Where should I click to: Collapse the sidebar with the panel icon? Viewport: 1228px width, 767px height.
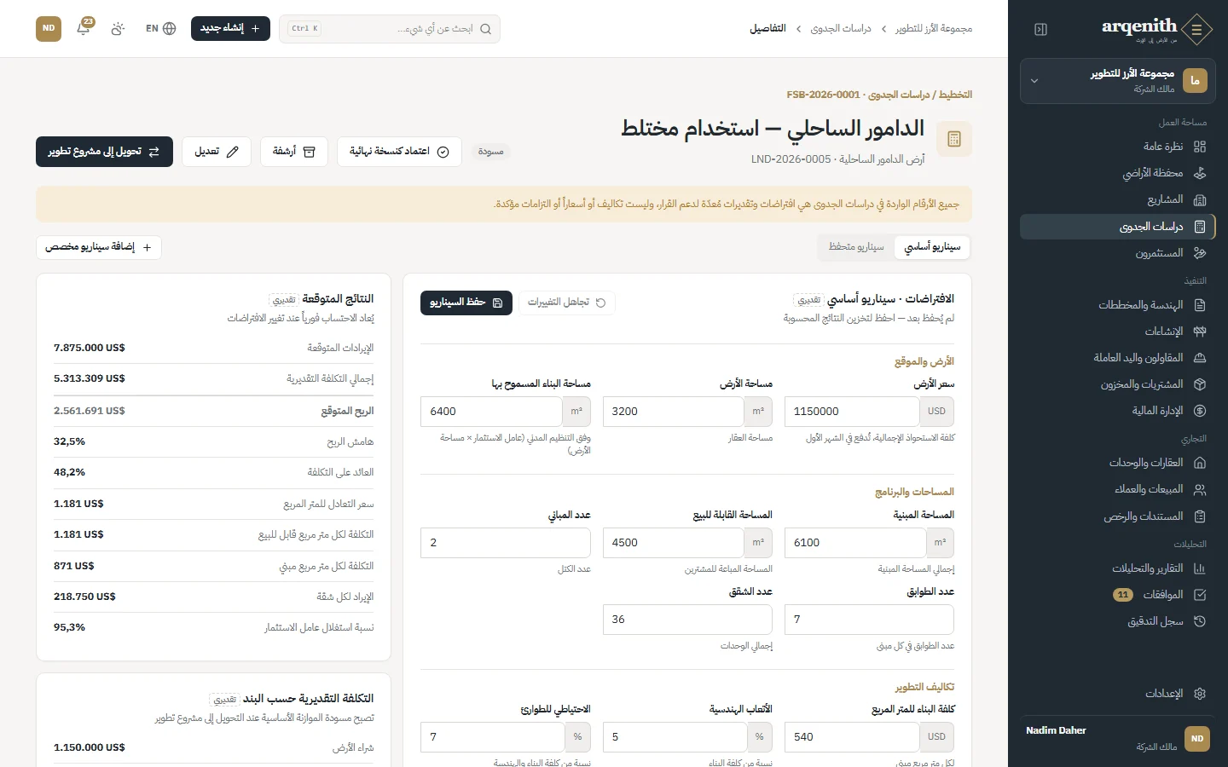click(1040, 29)
